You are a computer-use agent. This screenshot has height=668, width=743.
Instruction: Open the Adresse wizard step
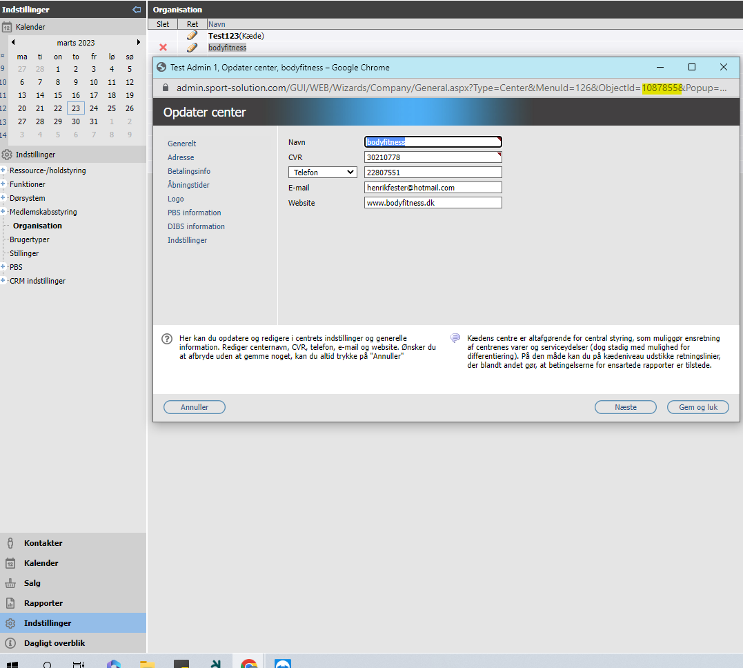181,157
